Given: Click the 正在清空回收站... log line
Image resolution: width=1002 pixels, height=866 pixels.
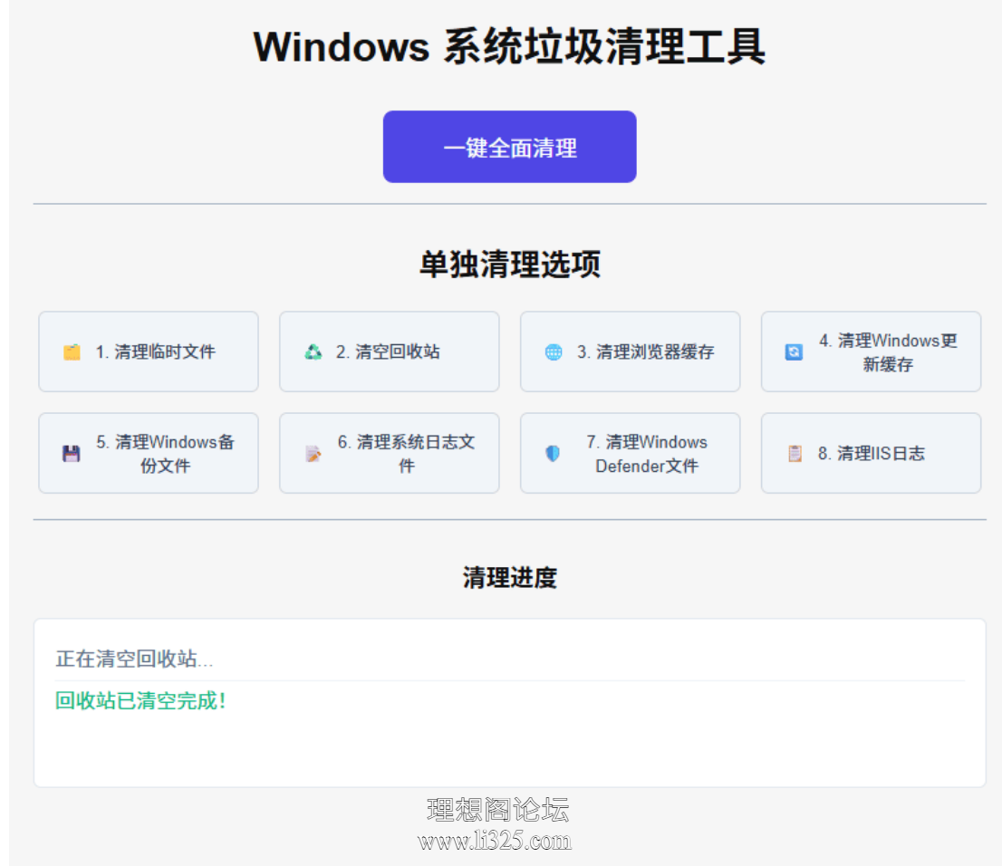Looking at the screenshot, I should (x=134, y=659).
